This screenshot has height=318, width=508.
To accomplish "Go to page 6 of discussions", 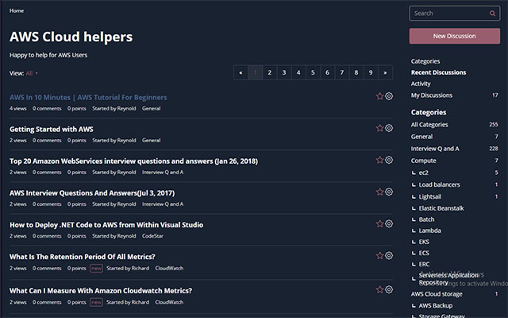I will 327,72.
